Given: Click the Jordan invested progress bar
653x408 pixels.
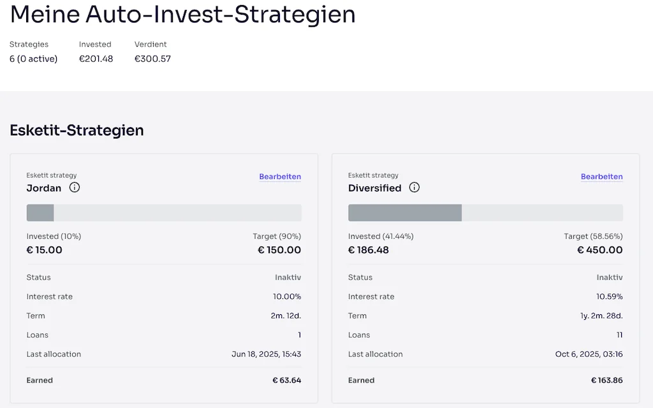Looking at the screenshot, I should (164, 213).
